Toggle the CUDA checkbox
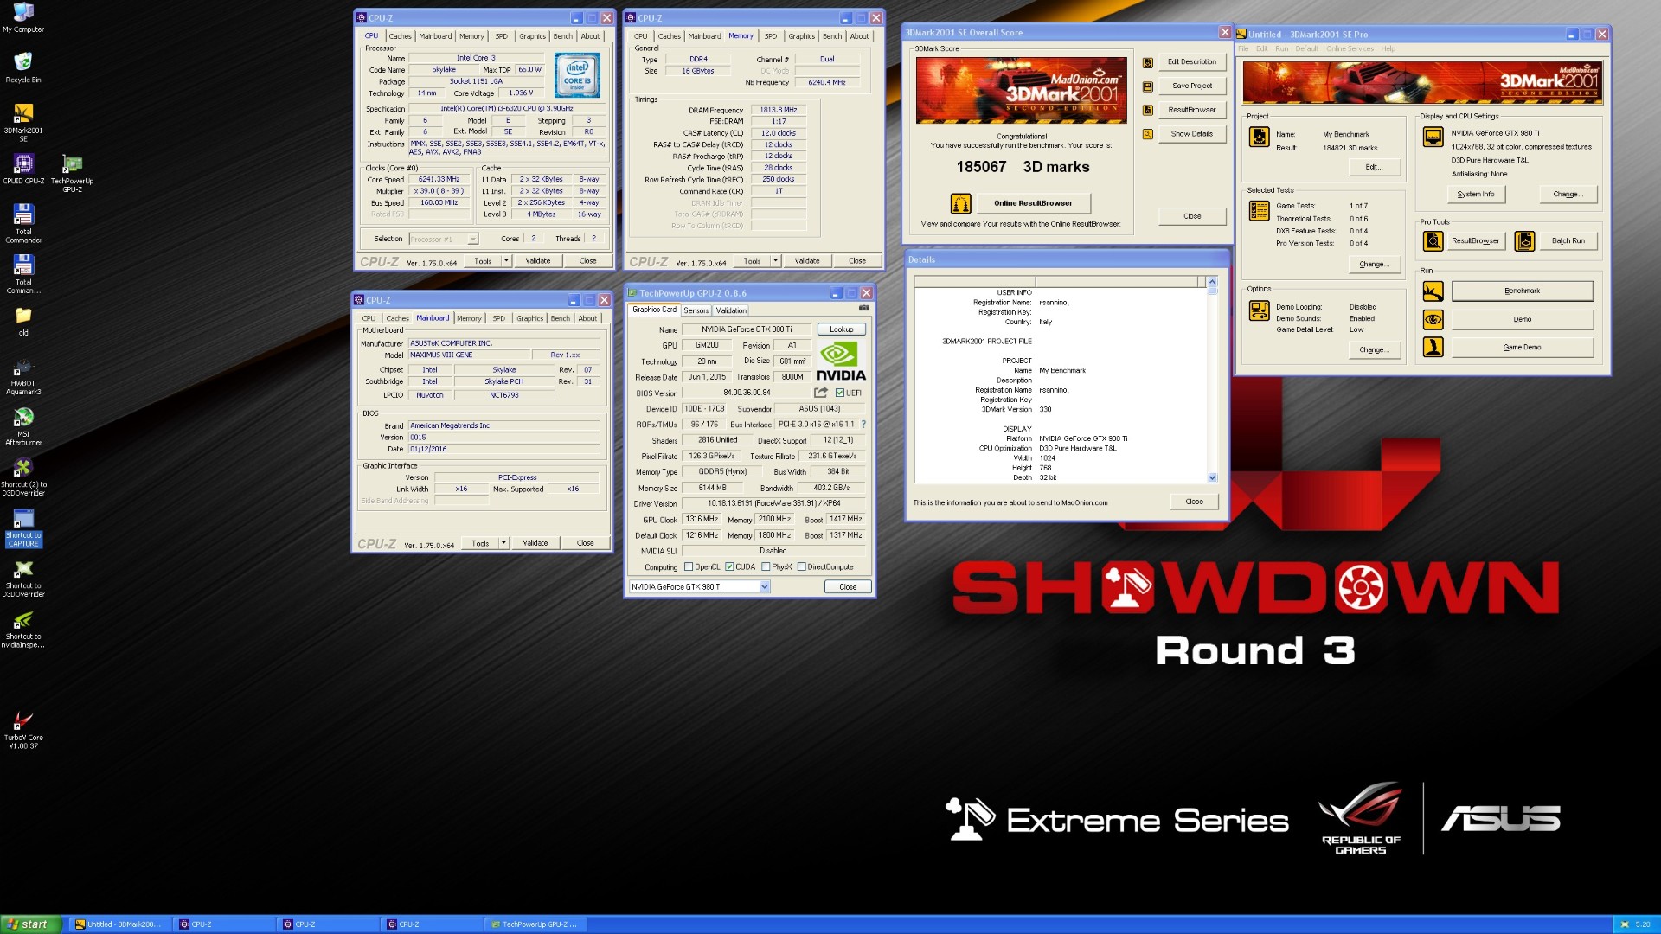Screen dimensions: 1661x934 [x=729, y=567]
